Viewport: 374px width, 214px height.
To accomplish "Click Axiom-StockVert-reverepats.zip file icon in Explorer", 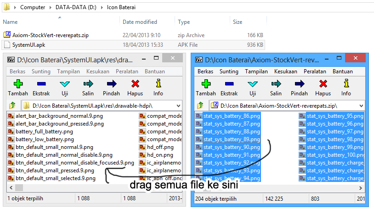I will click(x=7, y=35).
